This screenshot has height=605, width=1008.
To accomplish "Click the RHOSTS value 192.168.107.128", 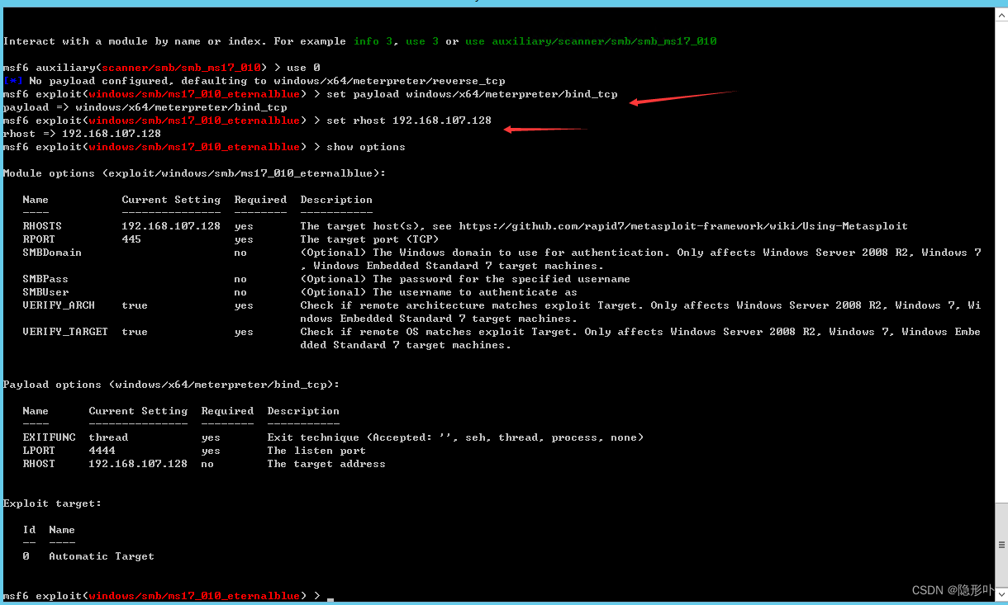I will coord(171,226).
